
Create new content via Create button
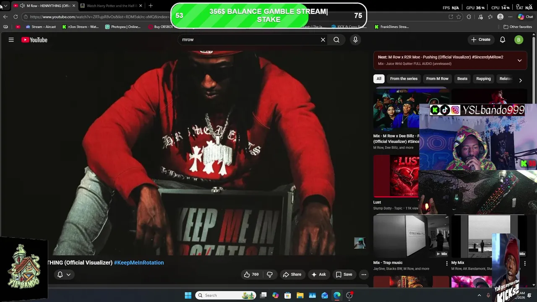pyautogui.click(x=481, y=39)
